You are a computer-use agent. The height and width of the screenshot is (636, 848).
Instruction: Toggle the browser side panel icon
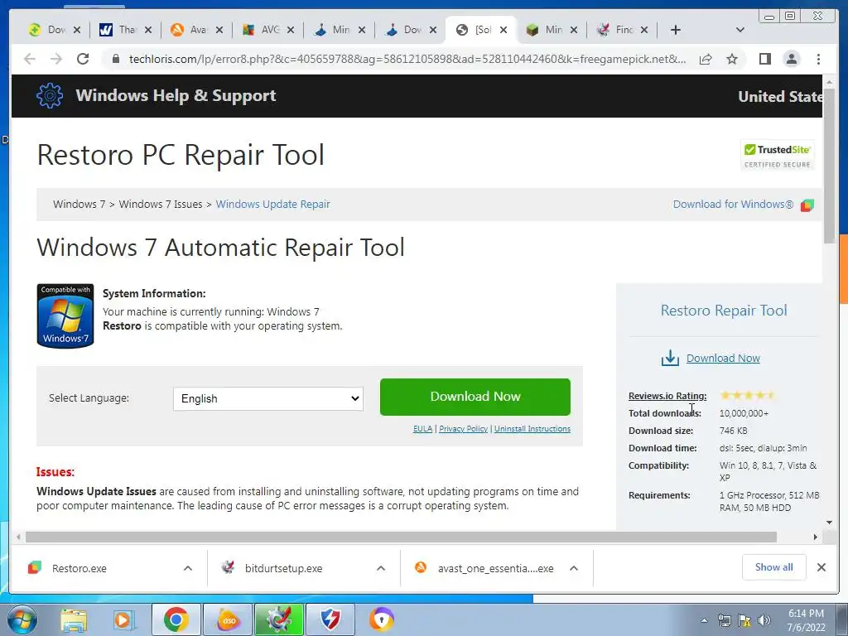pos(764,59)
